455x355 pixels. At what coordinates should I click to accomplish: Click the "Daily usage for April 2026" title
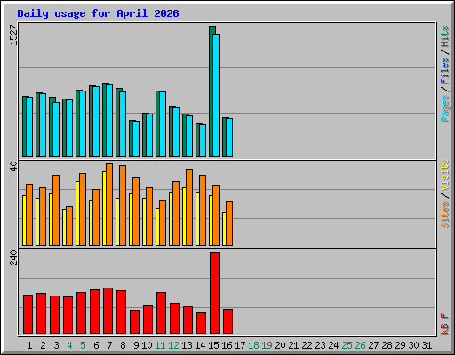98,13
